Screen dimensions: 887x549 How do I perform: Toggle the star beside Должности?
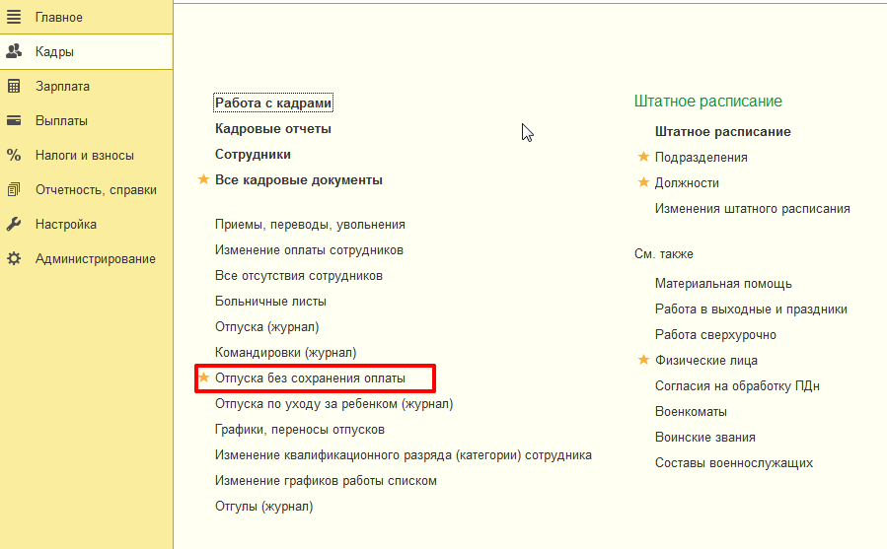point(643,182)
